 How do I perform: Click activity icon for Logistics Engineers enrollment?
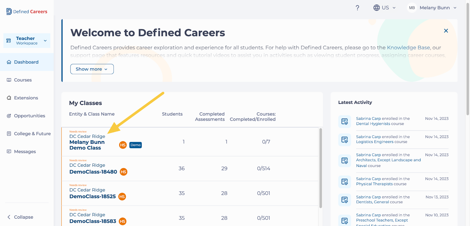(345, 139)
